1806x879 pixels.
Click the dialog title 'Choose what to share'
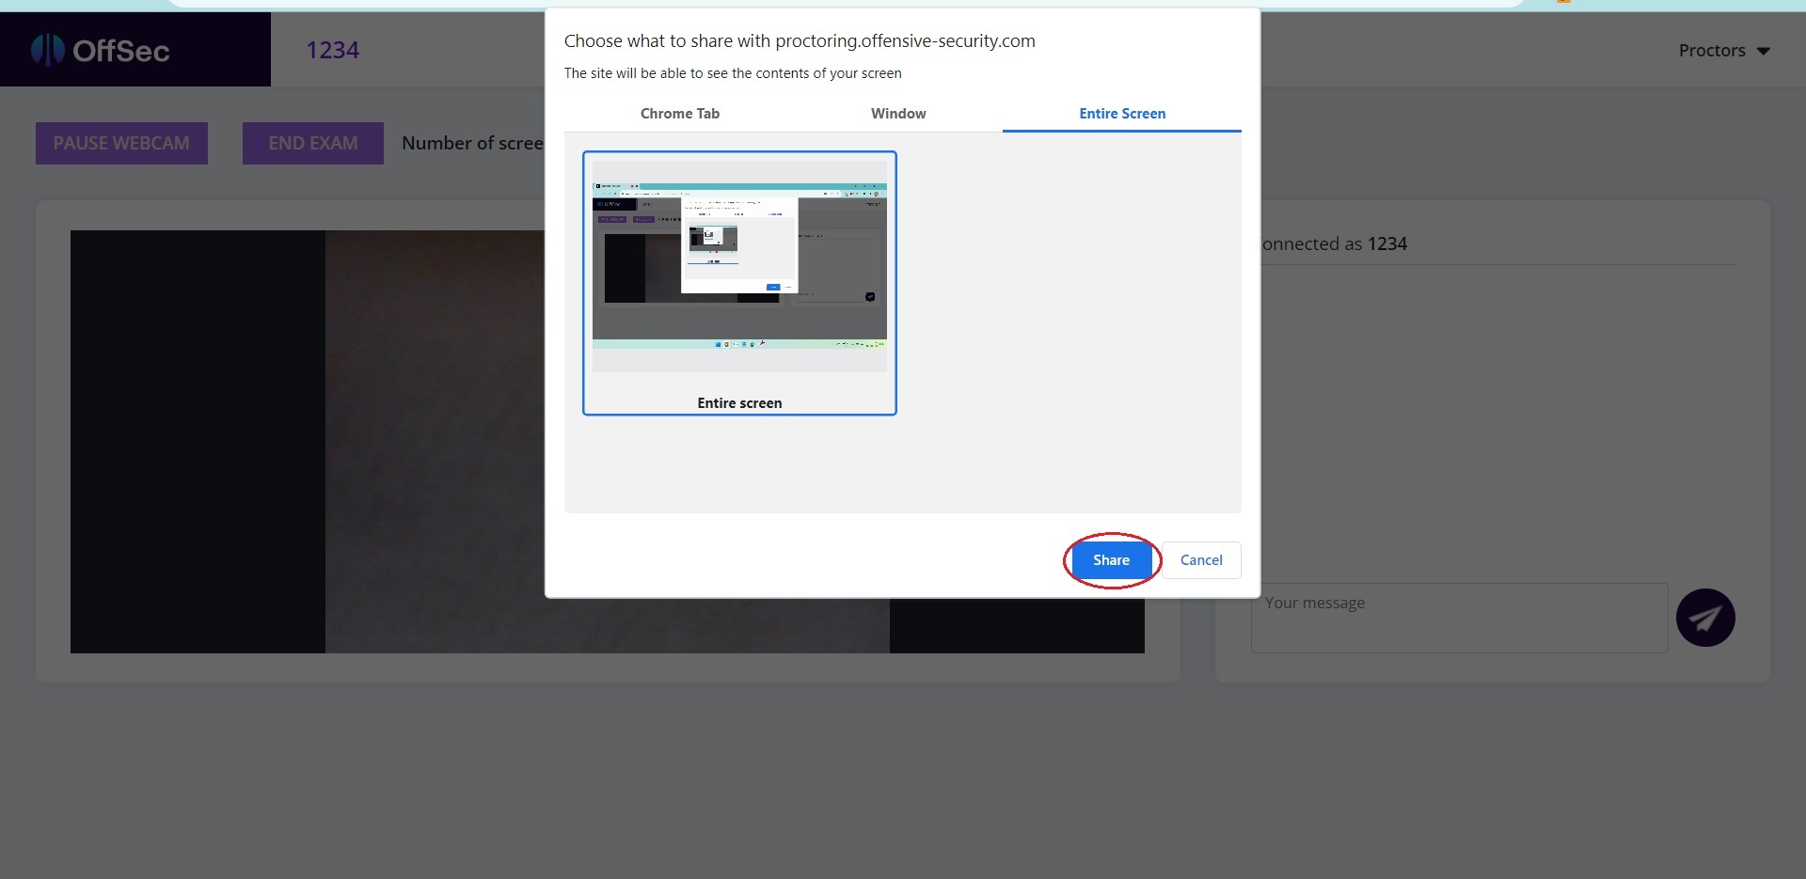click(x=800, y=41)
